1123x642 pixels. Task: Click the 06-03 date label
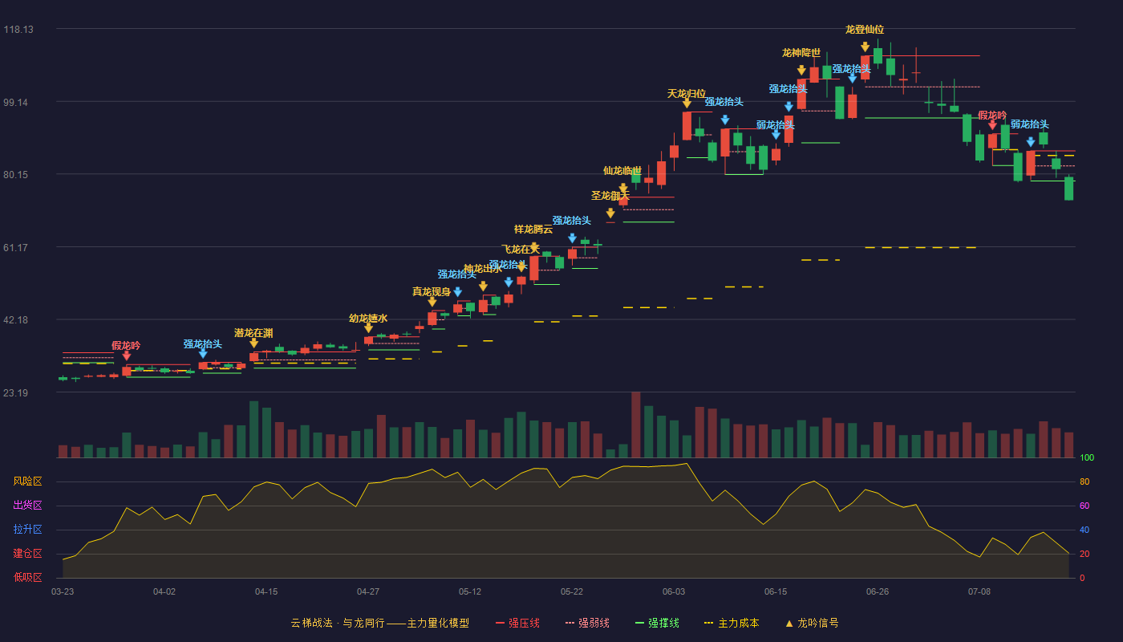tap(674, 591)
